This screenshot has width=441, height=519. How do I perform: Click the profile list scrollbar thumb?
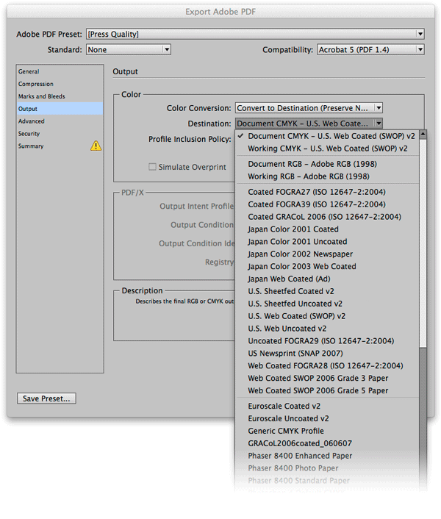pyautogui.click(x=423, y=243)
